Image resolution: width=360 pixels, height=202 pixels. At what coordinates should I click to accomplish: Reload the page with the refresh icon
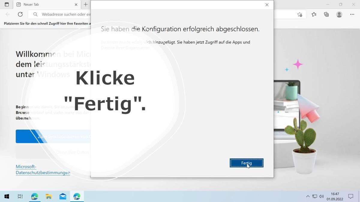20,14
